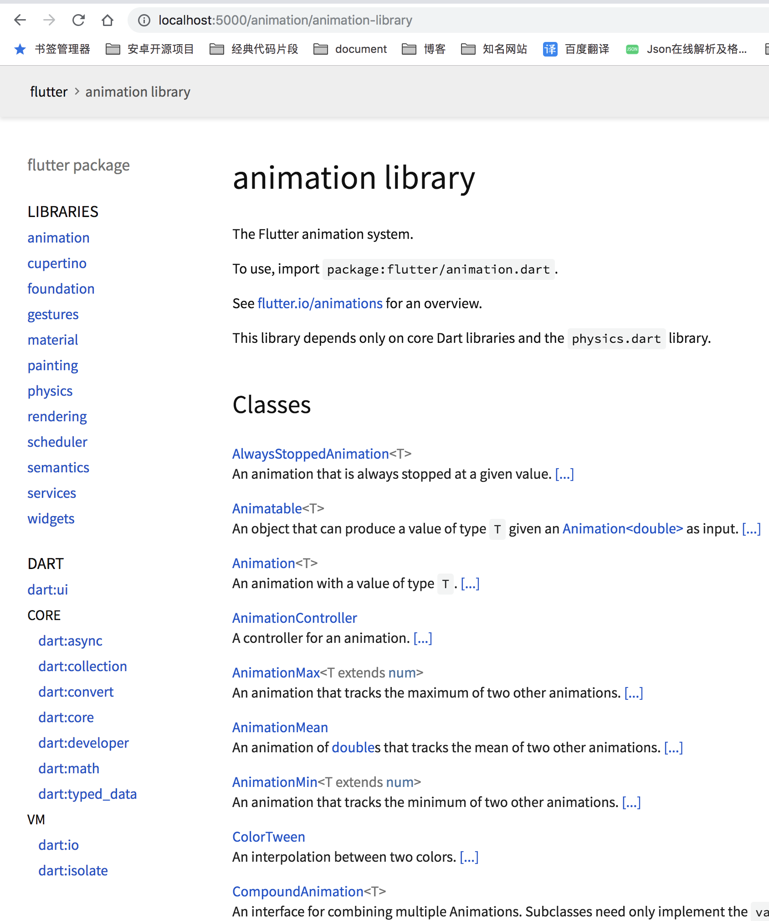Select animation in the Libraries sidebar
Screen dimensions: 769x921
58,238
